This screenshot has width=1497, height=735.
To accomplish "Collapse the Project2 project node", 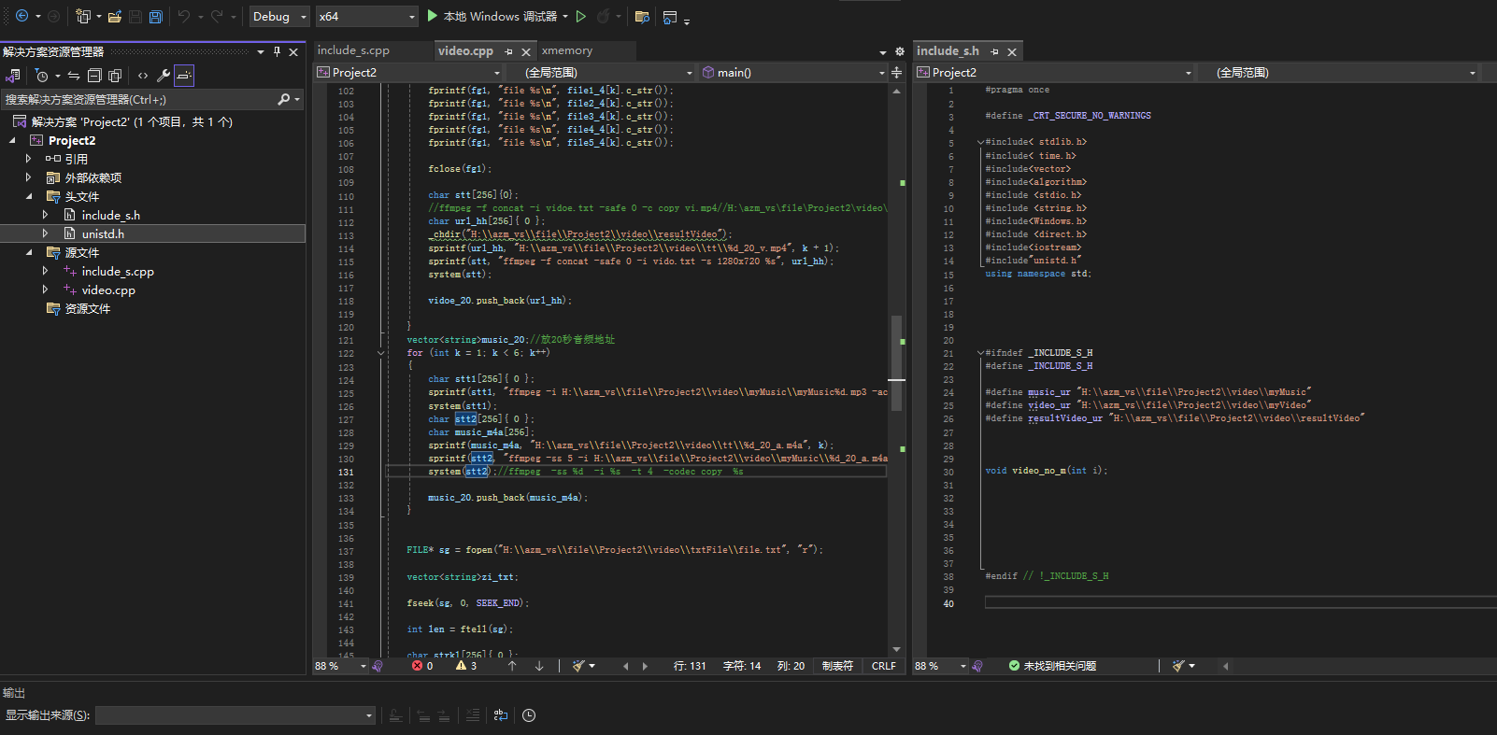I will point(12,140).
